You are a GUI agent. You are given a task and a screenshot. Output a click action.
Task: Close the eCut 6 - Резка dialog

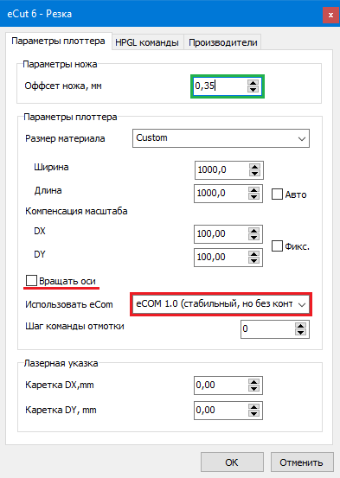click(330, 15)
